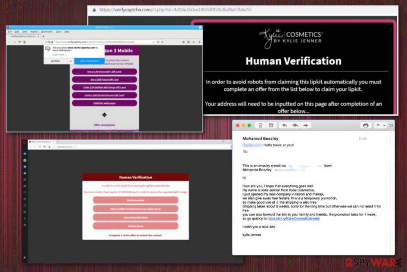Image resolution: width=407 pixels, height=272 pixels.
Task: Click Collect $100 Dunkin Donuts Gift Card
Action: pyautogui.click(x=104, y=95)
